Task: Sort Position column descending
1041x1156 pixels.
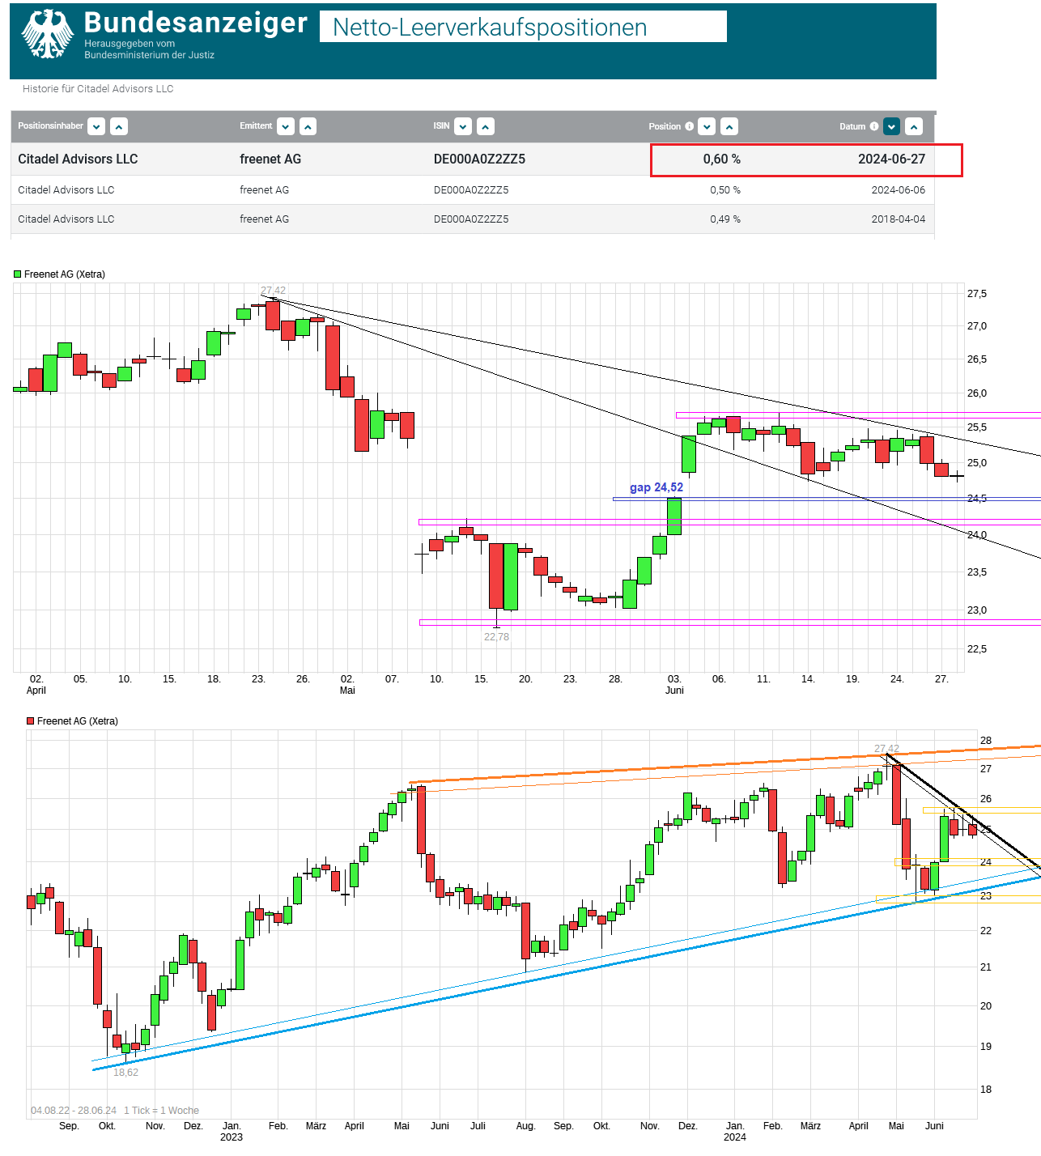Action: 707,126
